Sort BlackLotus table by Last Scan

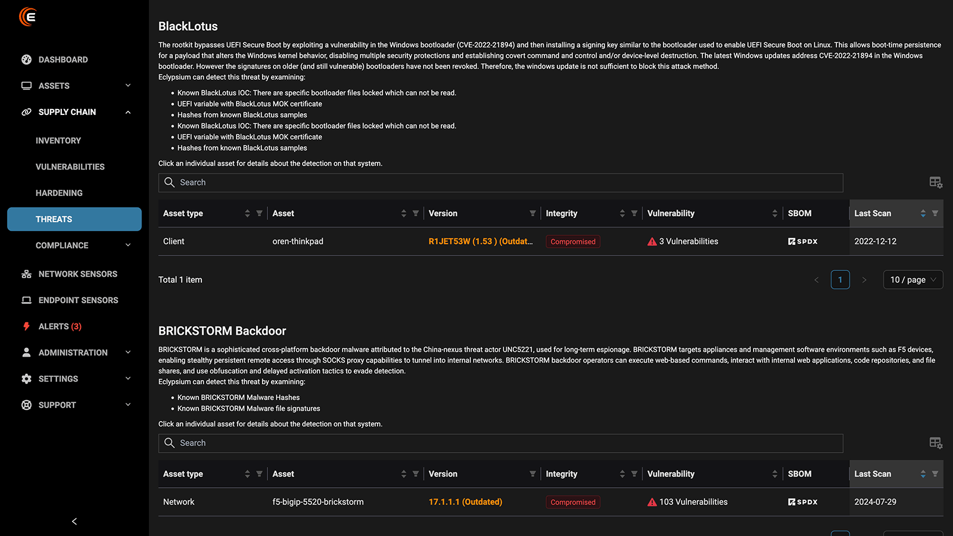[x=923, y=213]
